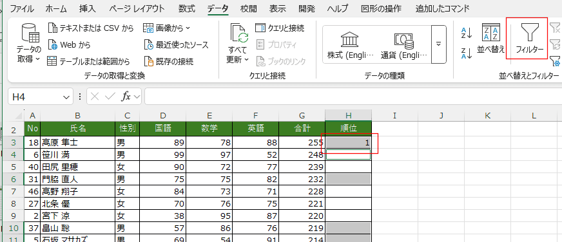The width and height of the screenshot is (562, 242).
Task: Expand the 画像から dropdown
Action: (167, 28)
